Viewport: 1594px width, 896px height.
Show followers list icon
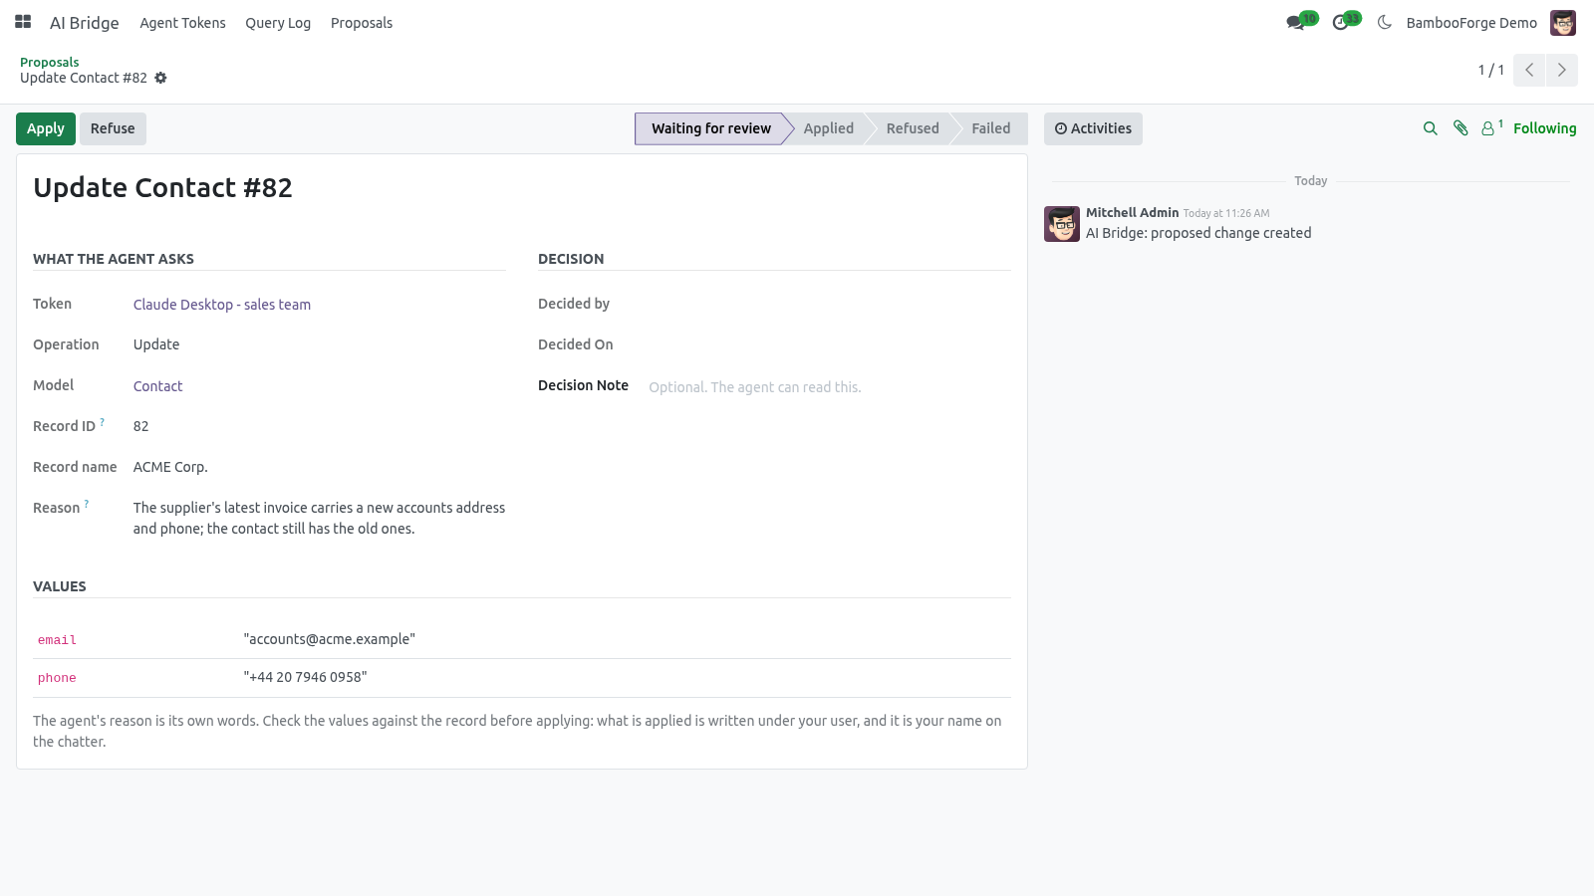[x=1491, y=128]
